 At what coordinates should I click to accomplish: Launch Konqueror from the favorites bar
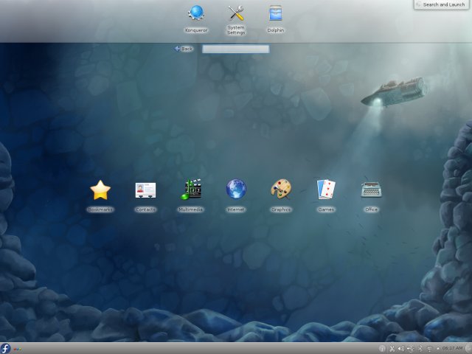[x=196, y=13]
